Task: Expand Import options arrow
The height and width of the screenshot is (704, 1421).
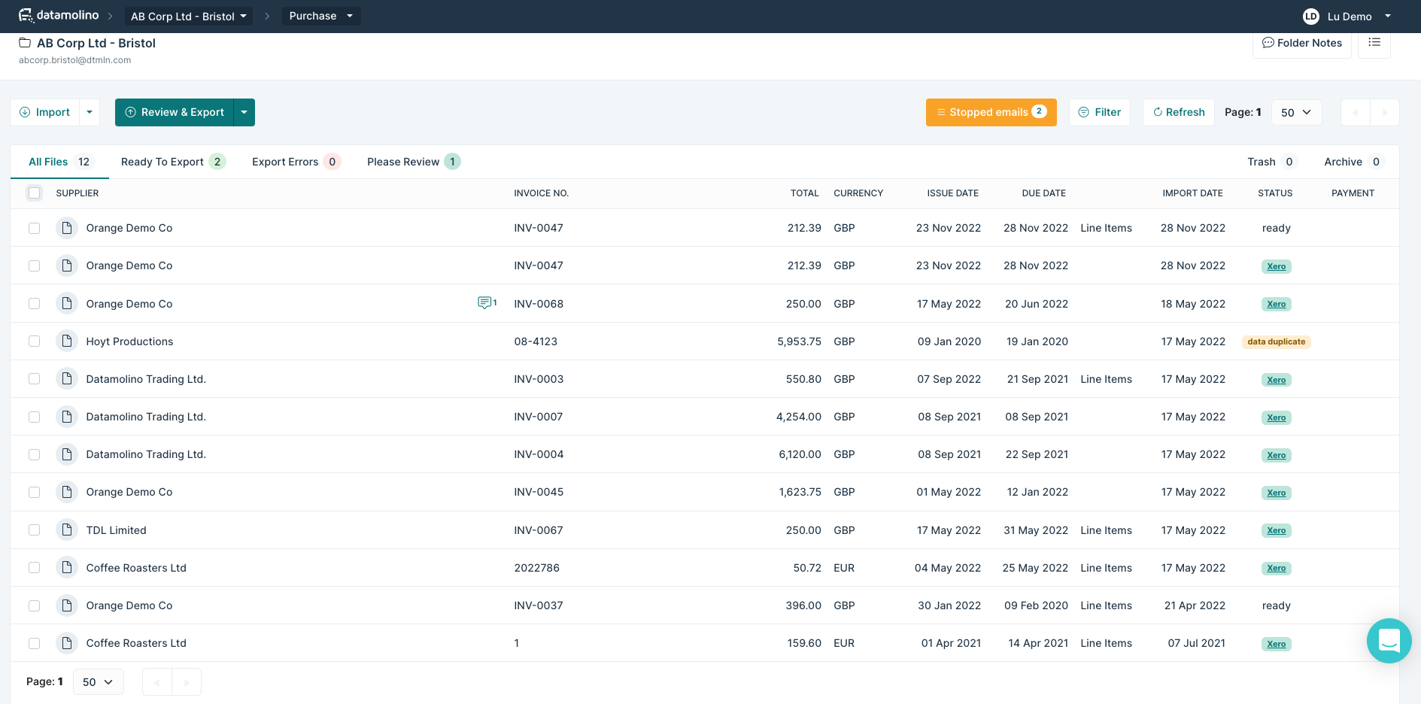Action: tap(90, 112)
